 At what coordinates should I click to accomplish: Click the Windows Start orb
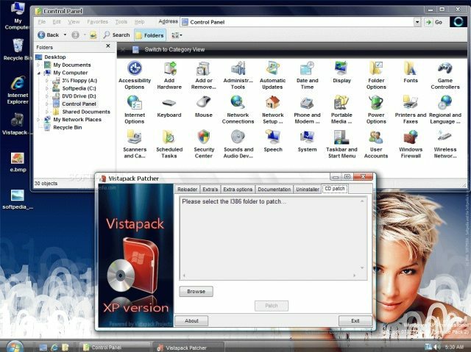[15, 346]
